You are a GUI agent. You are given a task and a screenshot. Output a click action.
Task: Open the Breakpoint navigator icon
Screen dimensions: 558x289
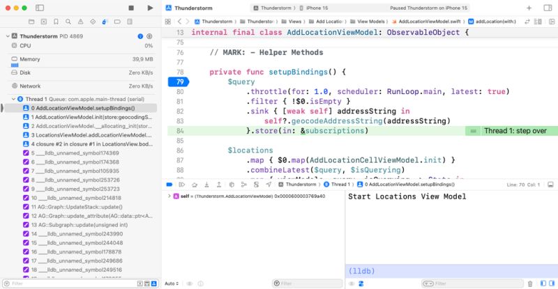coord(117,22)
